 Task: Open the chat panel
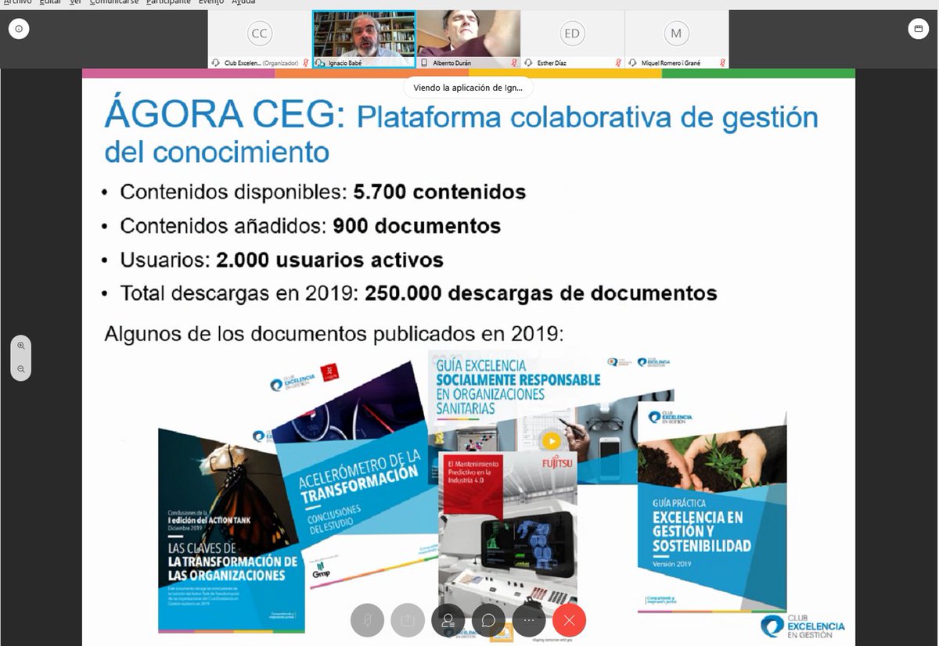pos(489,620)
